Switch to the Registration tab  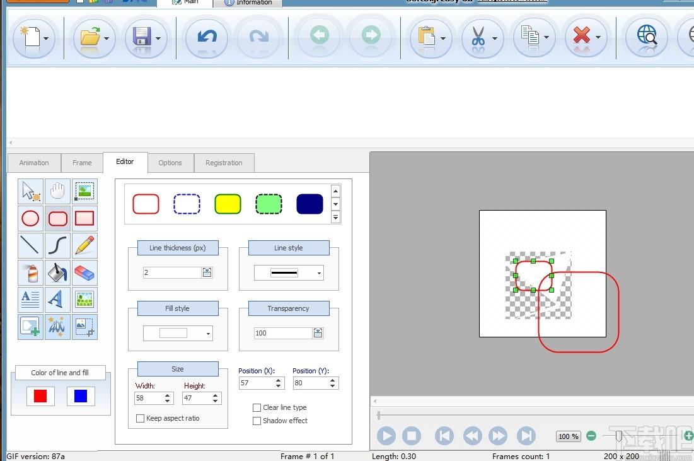pos(224,163)
